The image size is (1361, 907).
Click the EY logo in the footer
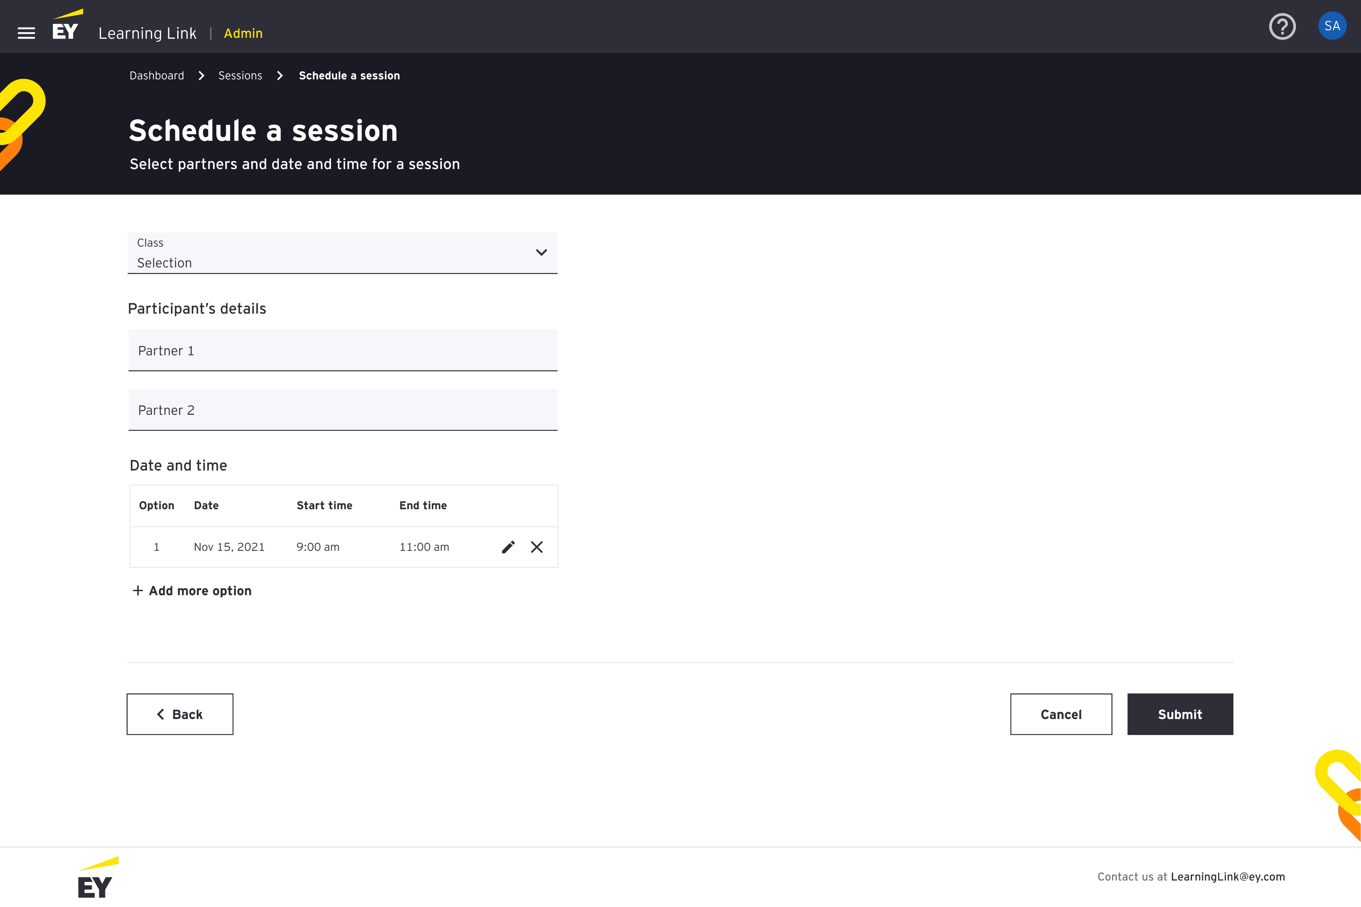pyautogui.click(x=97, y=877)
